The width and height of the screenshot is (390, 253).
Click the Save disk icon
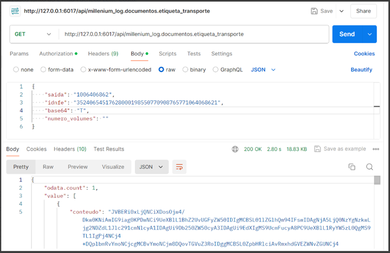pos(314,11)
